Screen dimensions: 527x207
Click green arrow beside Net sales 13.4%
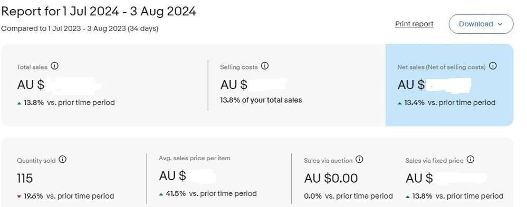[400, 103]
